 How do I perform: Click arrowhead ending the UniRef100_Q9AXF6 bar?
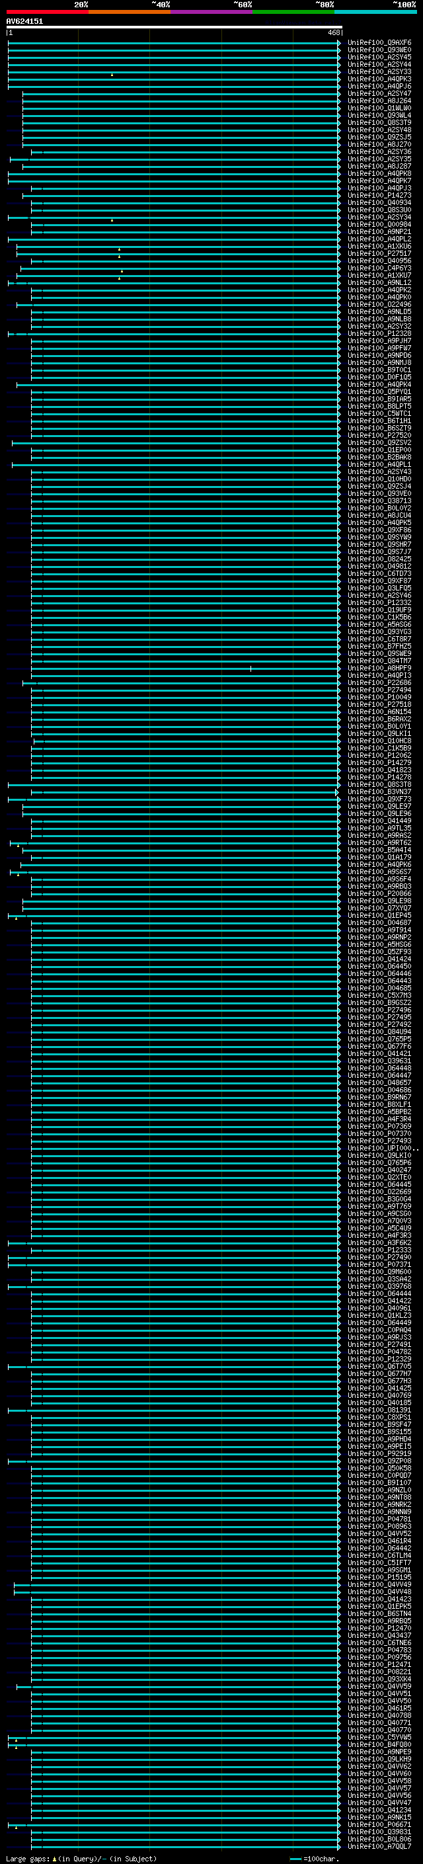(339, 43)
